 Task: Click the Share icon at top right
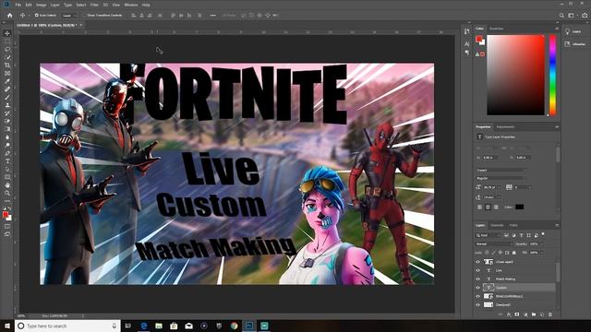tap(585, 16)
